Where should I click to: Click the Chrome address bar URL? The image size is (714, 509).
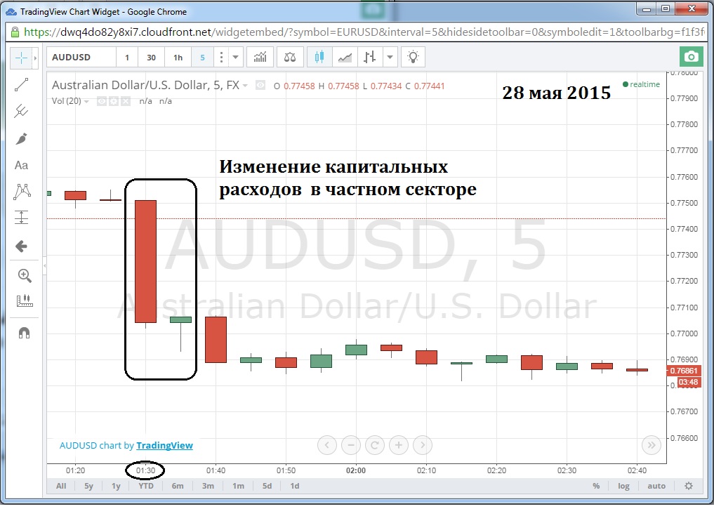click(364, 32)
